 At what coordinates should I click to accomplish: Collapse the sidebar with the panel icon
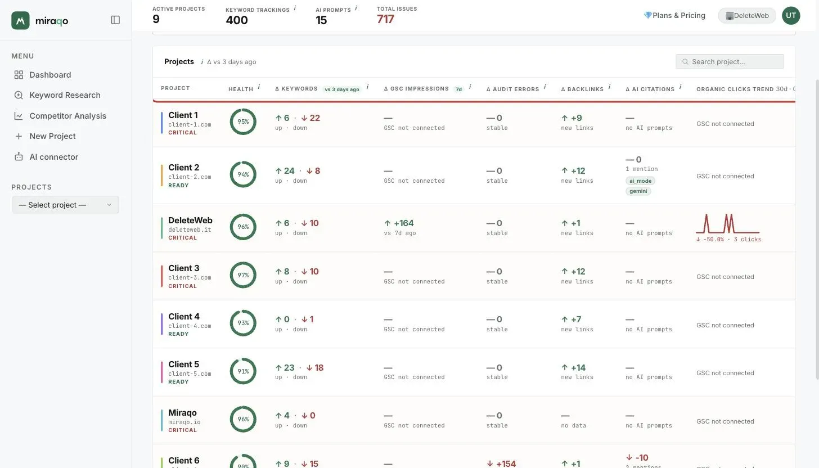pos(115,20)
